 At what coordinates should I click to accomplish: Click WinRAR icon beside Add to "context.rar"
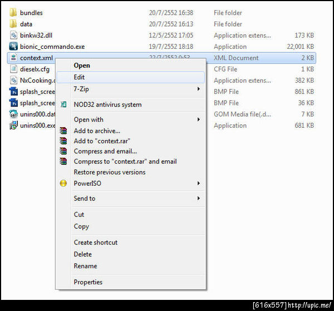point(63,141)
